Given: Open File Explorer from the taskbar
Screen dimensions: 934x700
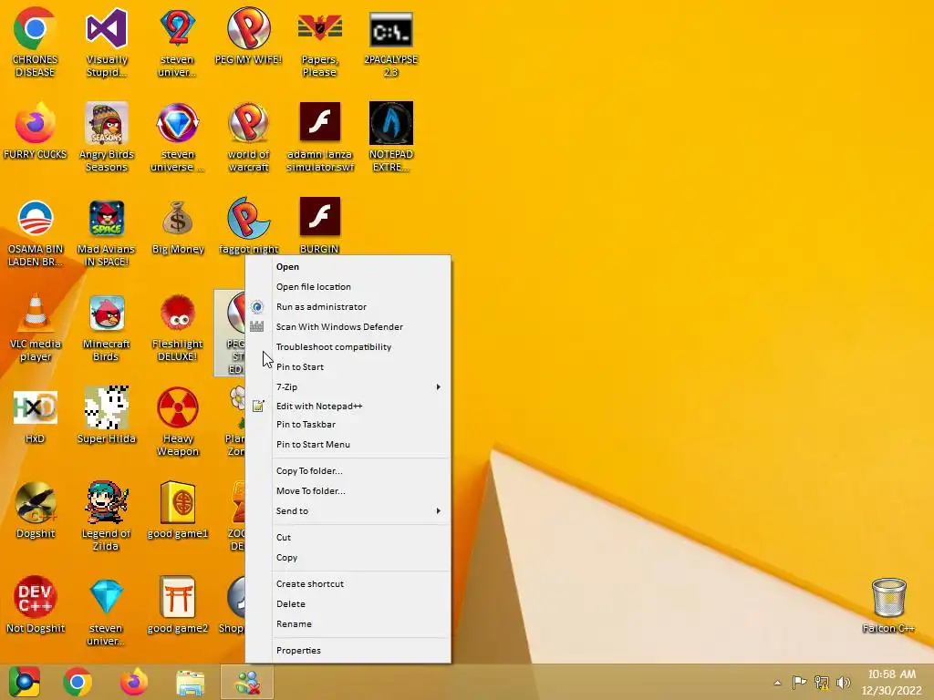Looking at the screenshot, I should tap(190, 682).
